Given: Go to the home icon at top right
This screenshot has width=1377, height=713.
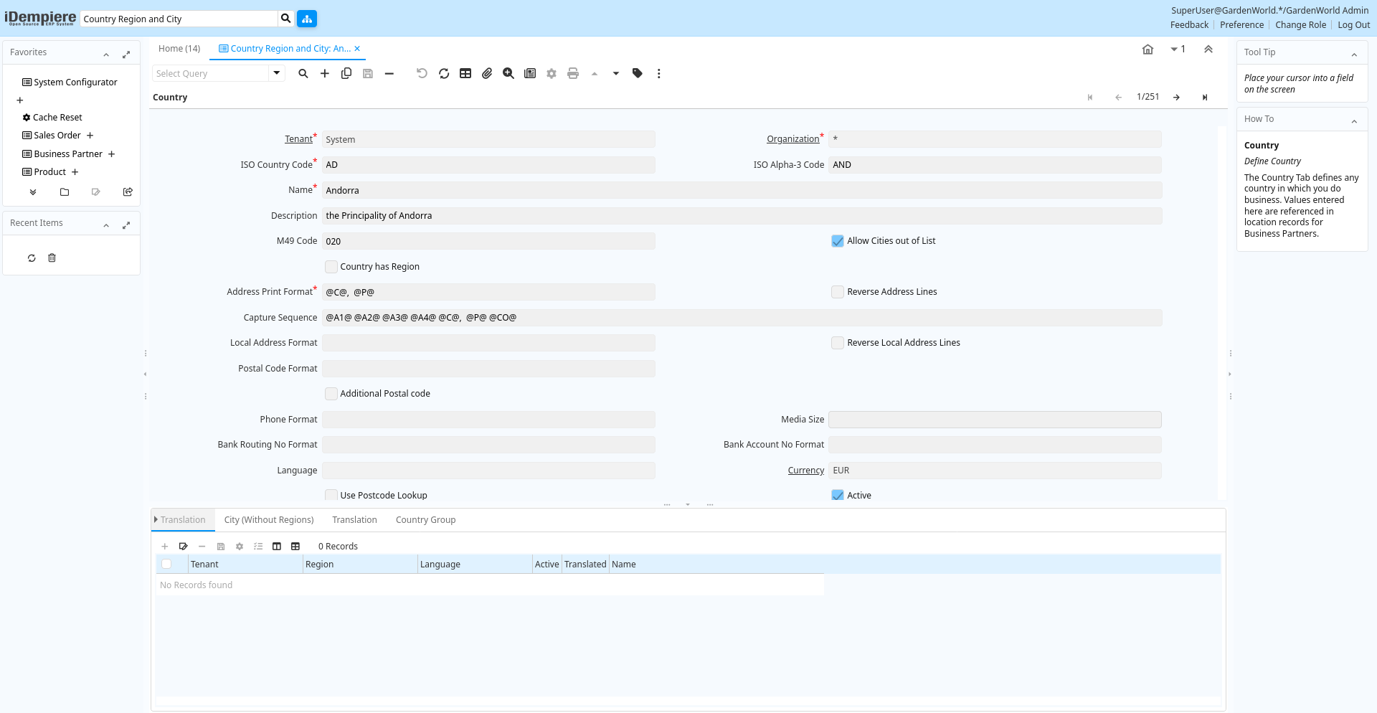Looking at the screenshot, I should point(1147,49).
